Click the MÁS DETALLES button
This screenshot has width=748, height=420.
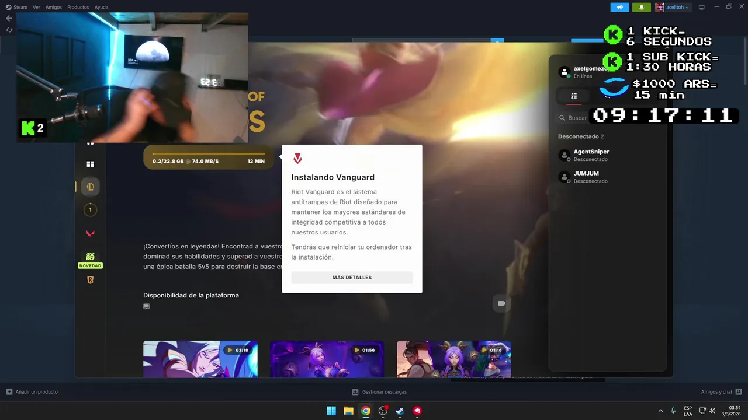click(352, 278)
